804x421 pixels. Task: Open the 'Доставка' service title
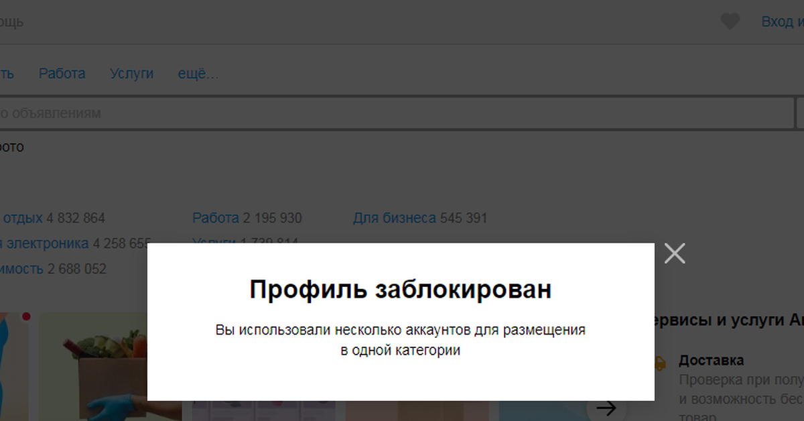[711, 360]
